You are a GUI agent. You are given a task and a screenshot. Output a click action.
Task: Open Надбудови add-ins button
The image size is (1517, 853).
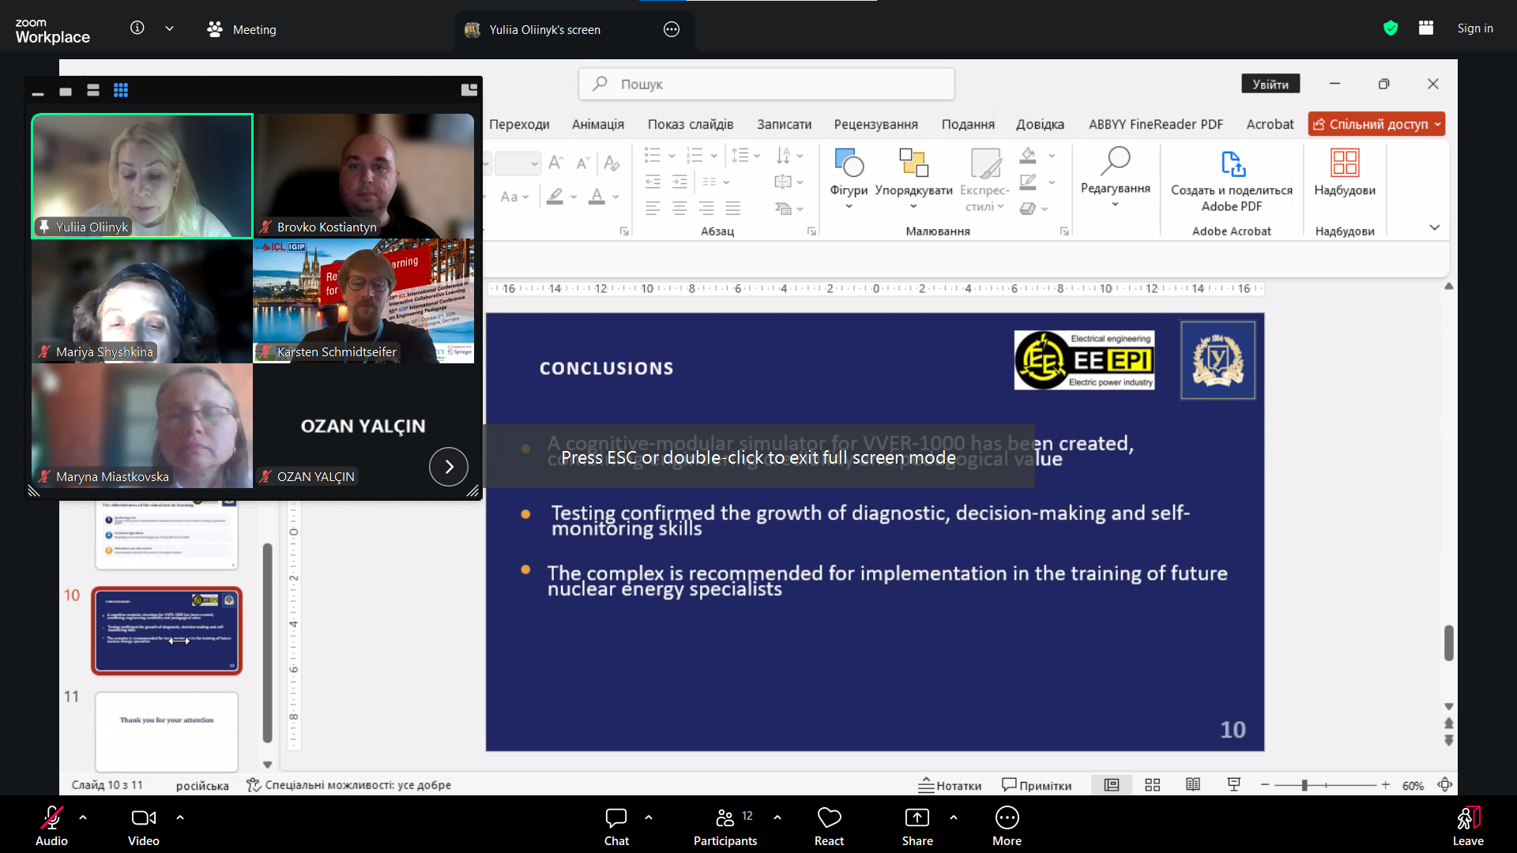[1344, 172]
